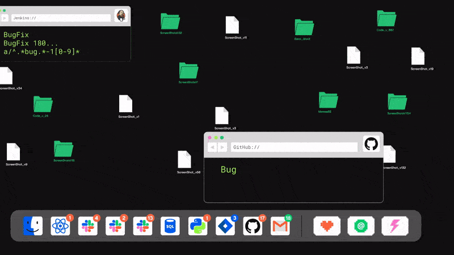The width and height of the screenshot is (454, 255).
Task: Select the 'Bug' text in GitHub window
Action: click(x=229, y=169)
